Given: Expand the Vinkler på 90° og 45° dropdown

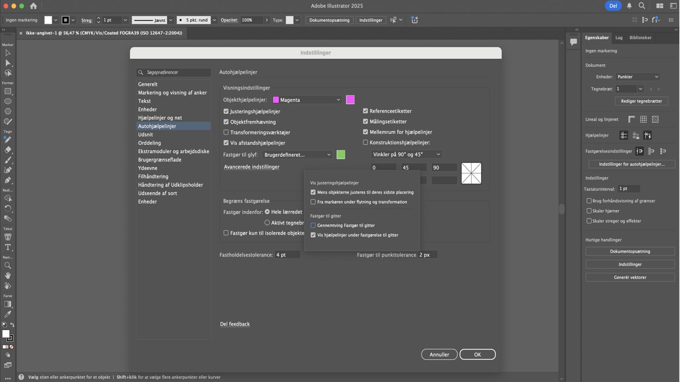Looking at the screenshot, I should coord(406,155).
